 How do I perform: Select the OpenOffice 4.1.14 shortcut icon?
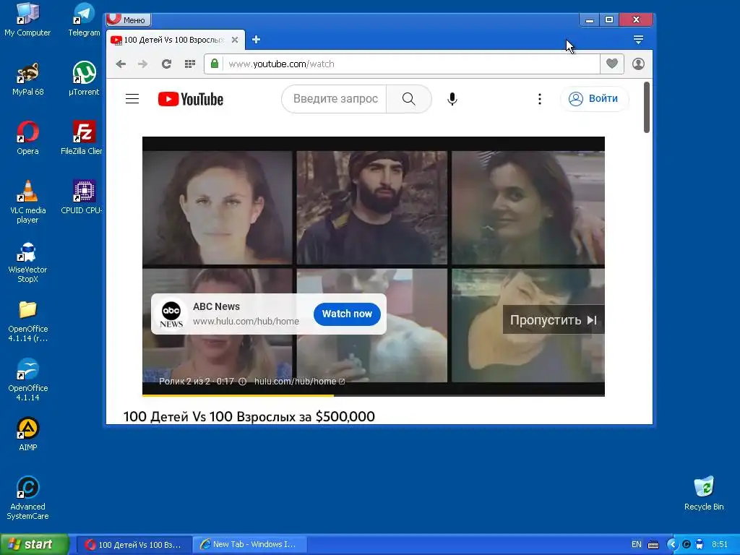click(27, 380)
